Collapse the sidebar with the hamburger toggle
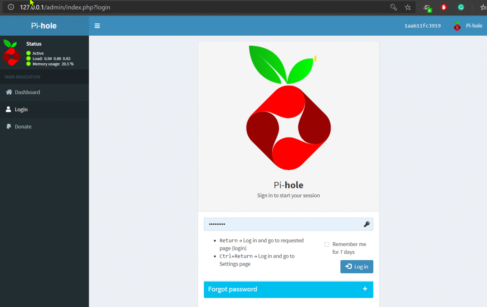The width and height of the screenshot is (487, 307). click(x=97, y=25)
